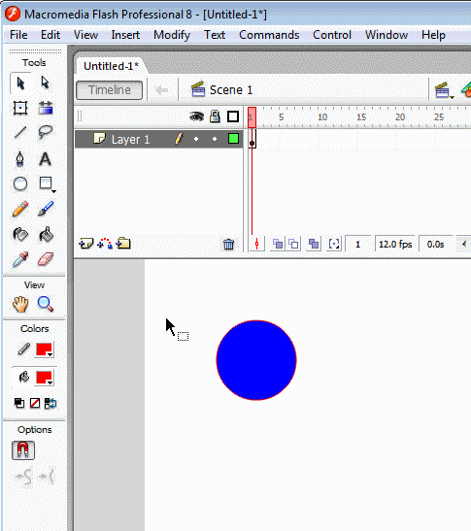Toggle visibility dot for Layer 1
The image size is (471, 531).
(196, 139)
